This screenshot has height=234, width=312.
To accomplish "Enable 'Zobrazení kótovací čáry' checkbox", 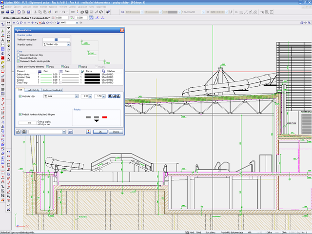I will 19,55.
